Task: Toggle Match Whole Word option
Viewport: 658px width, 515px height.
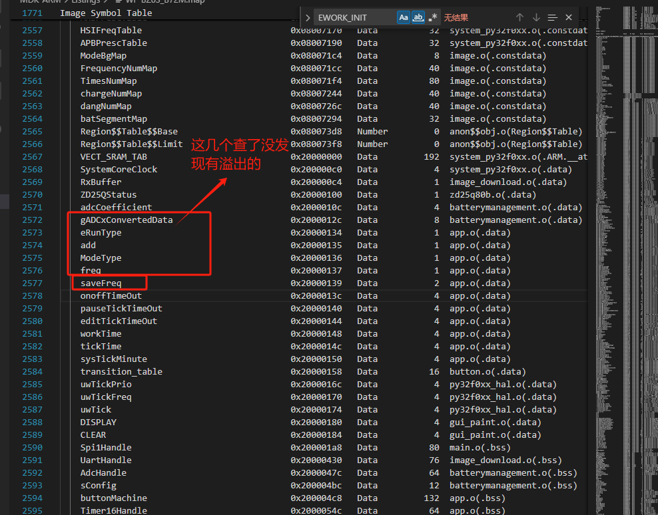Action: (418, 17)
